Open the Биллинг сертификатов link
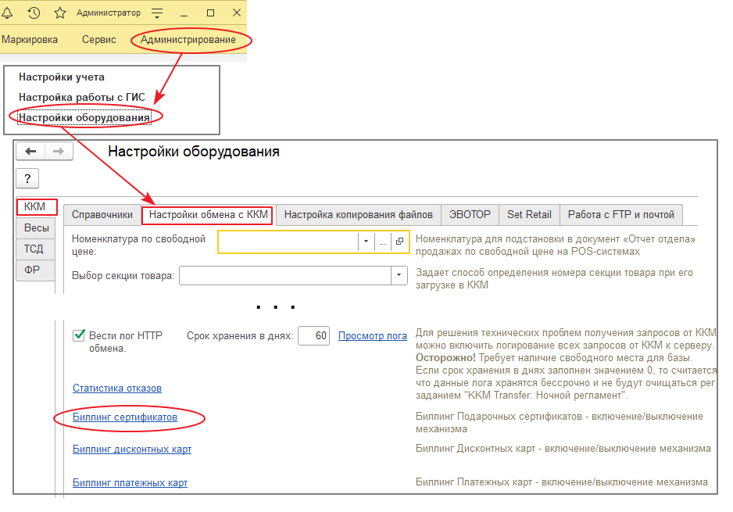The image size is (733, 512). (125, 417)
